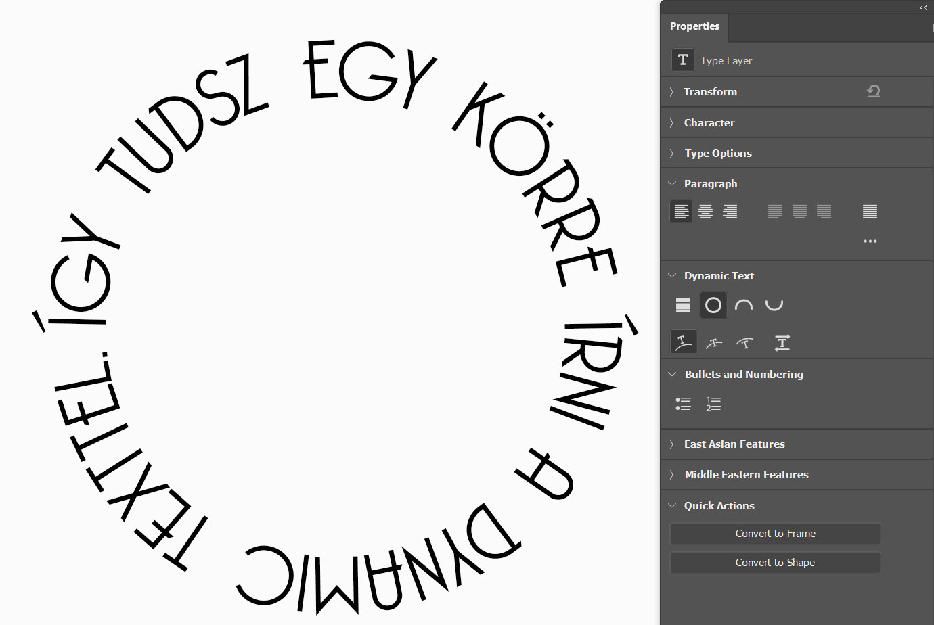Choose the upward arch Dynamic Text shape
This screenshot has height=625, width=934.
pyautogui.click(x=744, y=306)
